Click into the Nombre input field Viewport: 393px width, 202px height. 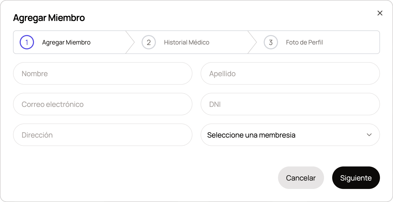point(102,73)
